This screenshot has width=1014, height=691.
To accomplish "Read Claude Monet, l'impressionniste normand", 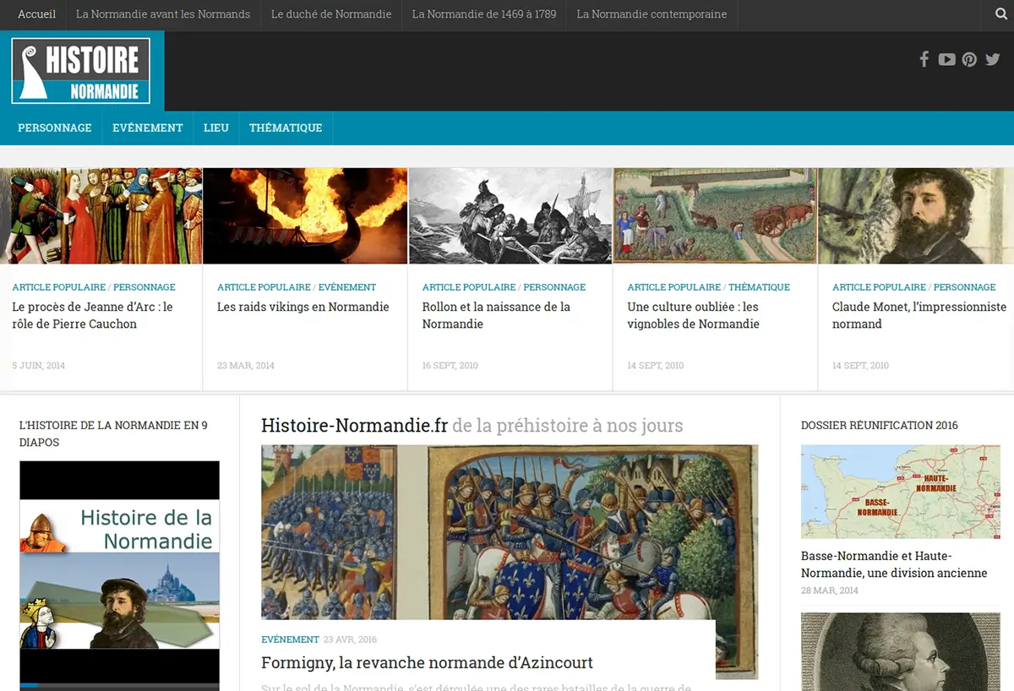I will tap(919, 315).
